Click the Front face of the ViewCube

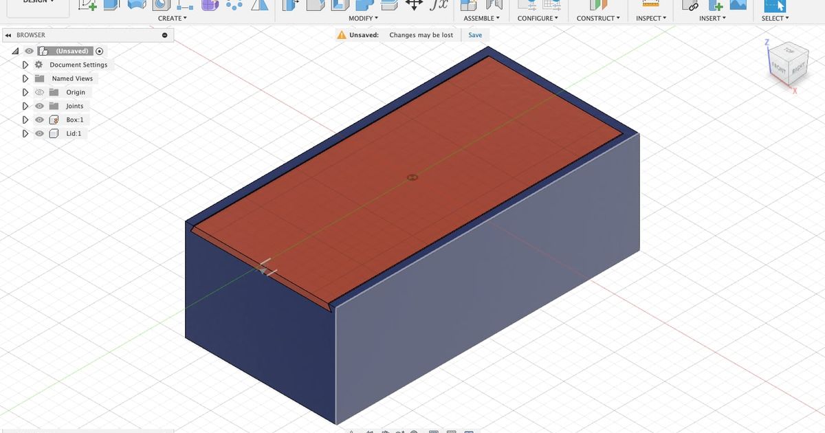click(779, 67)
